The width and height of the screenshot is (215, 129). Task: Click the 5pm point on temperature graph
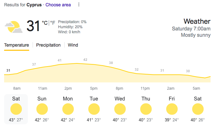(x=94, y=64)
